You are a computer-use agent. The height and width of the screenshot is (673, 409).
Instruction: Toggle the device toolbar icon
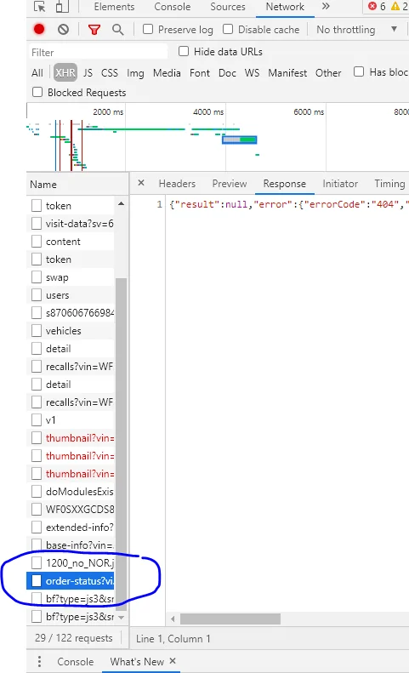[62, 7]
